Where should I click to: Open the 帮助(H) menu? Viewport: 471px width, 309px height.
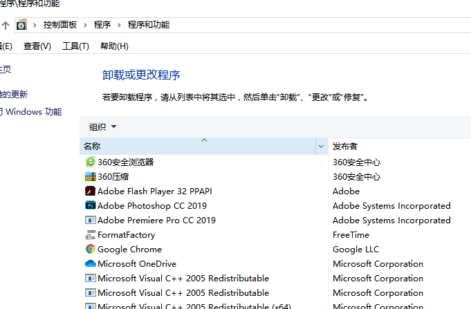(x=114, y=46)
